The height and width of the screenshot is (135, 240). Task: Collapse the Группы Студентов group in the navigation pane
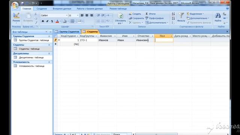coord(49,36)
